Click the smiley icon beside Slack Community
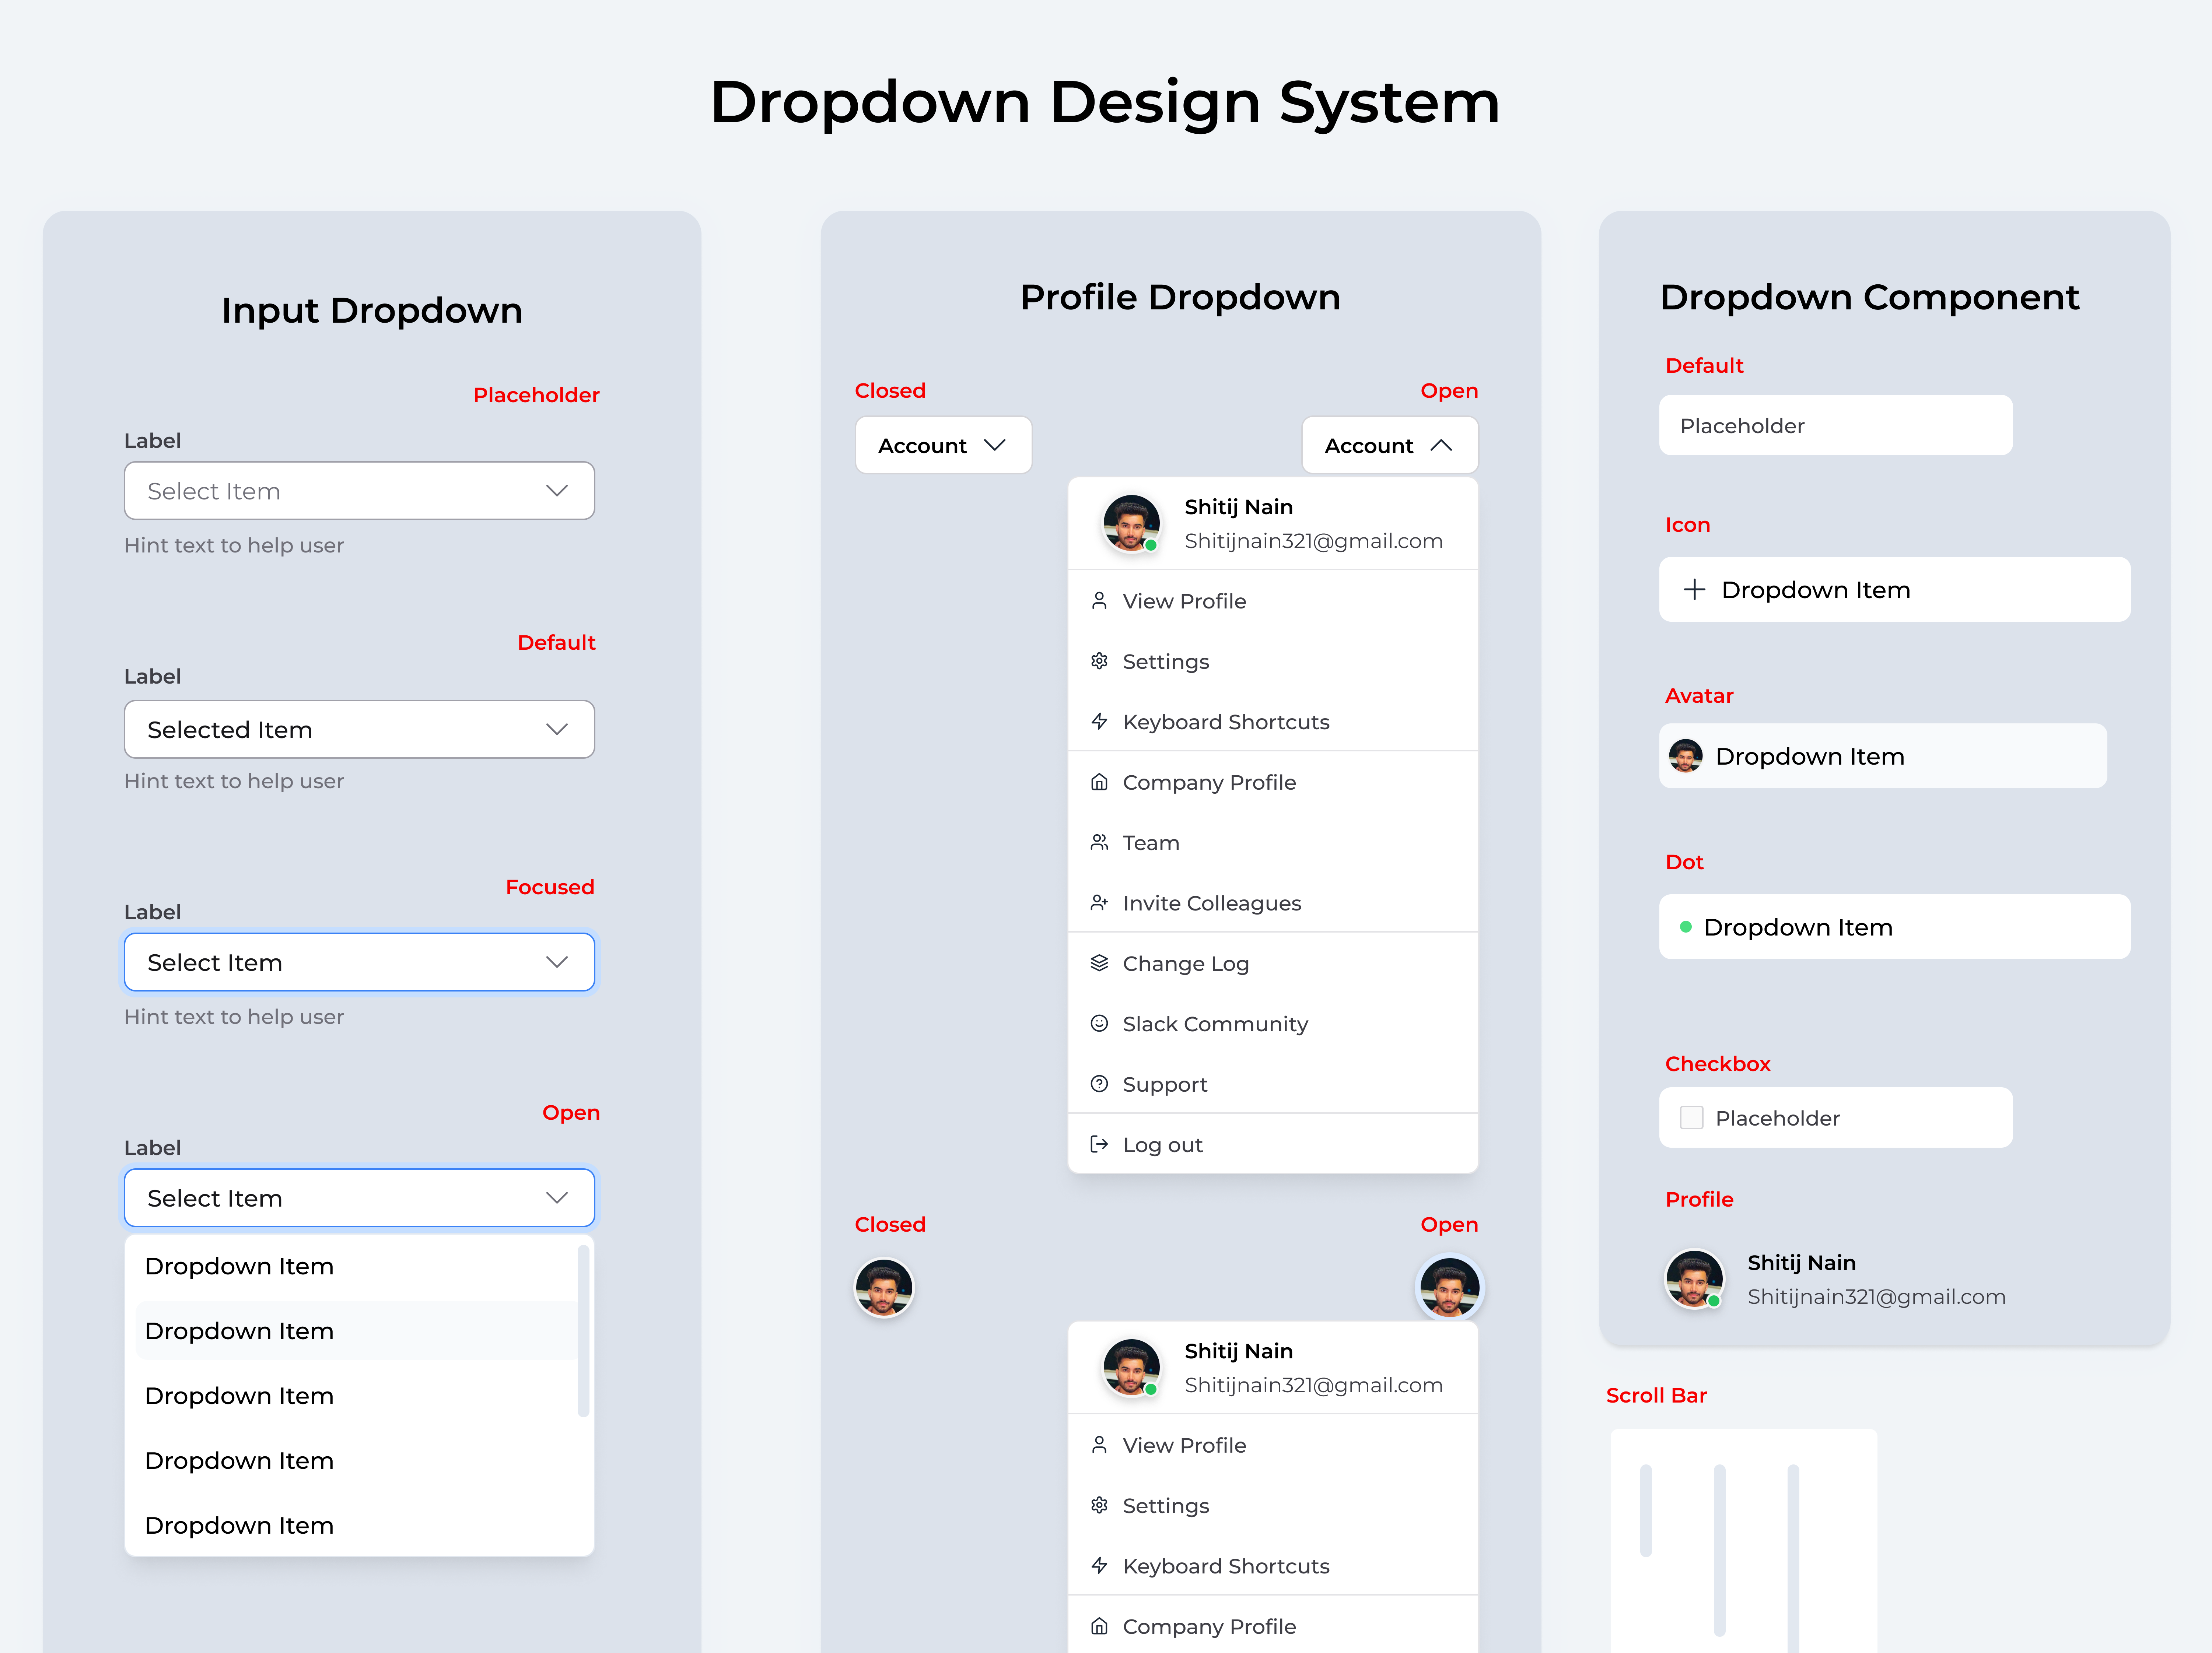 click(x=1099, y=1023)
